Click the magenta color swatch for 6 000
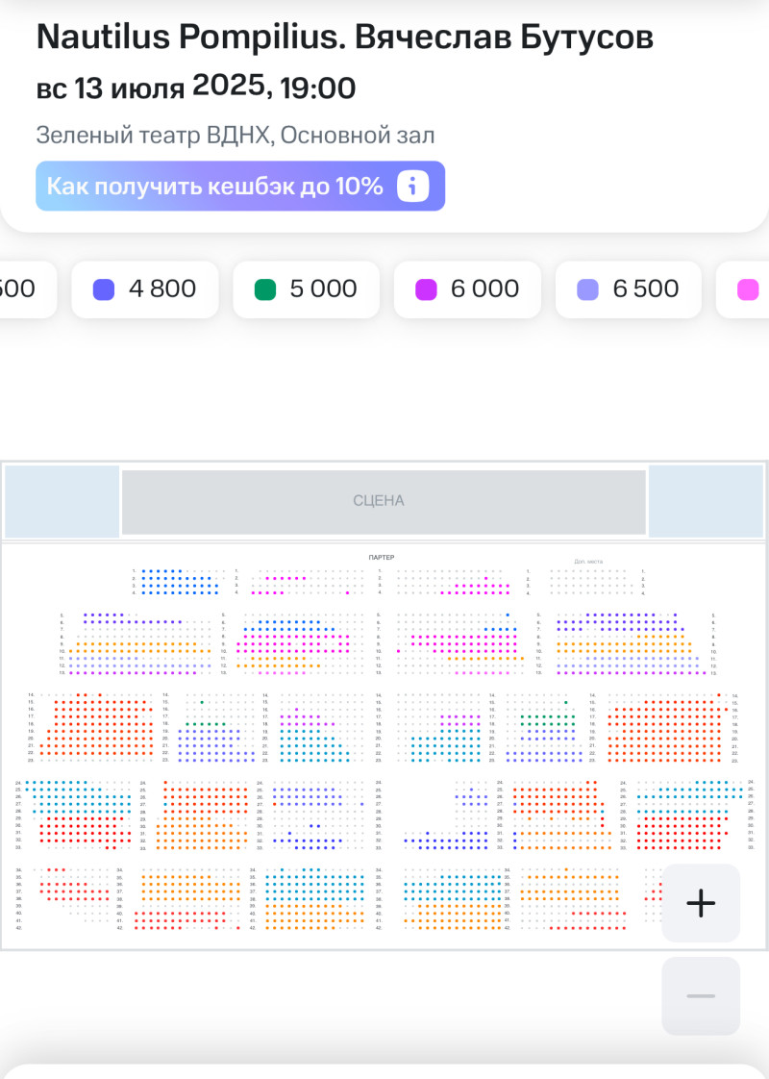769x1079 pixels. [x=427, y=289]
